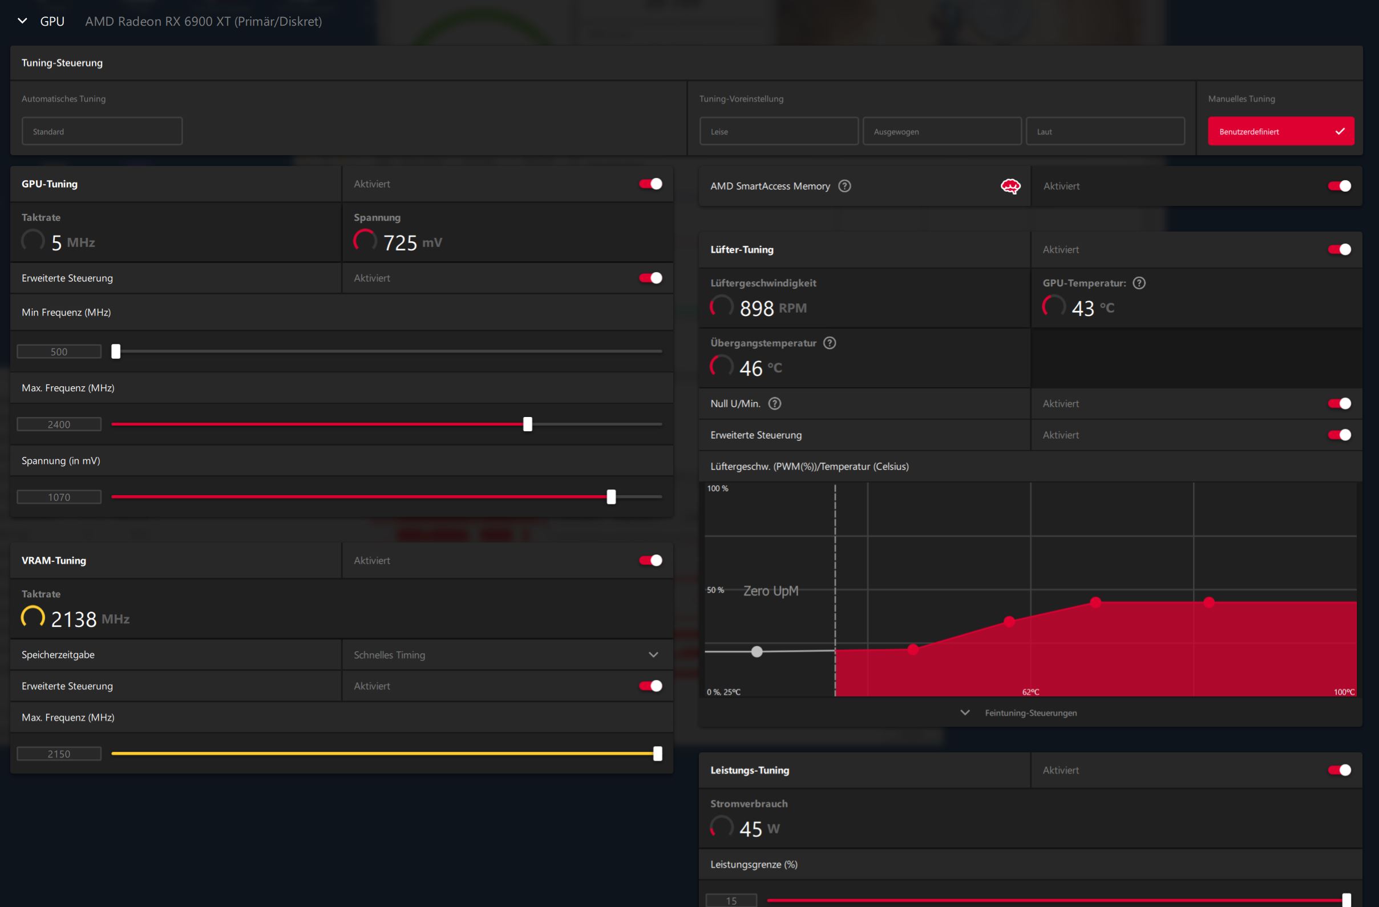This screenshot has width=1379, height=907.
Task: Click the Standard automatic tuning button
Action: click(x=102, y=131)
